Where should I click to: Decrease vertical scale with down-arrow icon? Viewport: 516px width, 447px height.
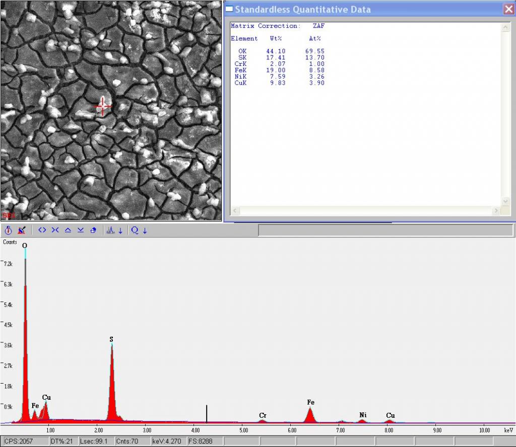click(81, 230)
